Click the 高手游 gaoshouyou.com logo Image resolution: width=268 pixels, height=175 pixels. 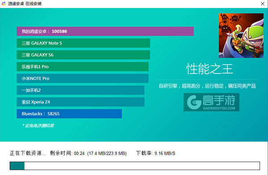click(211, 102)
